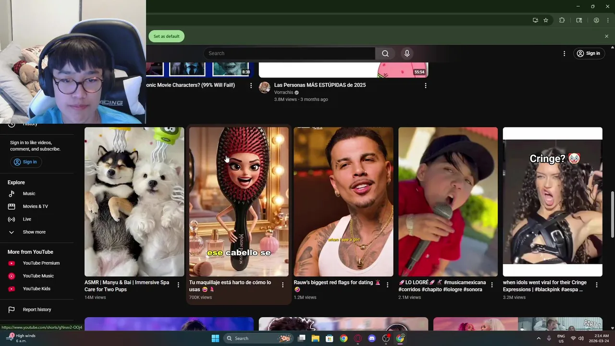Screen dimensions: 615x346
Task: Open options for Las Personas MÁS ESTÚPIDAS video
Action: click(x=425, y=86)
